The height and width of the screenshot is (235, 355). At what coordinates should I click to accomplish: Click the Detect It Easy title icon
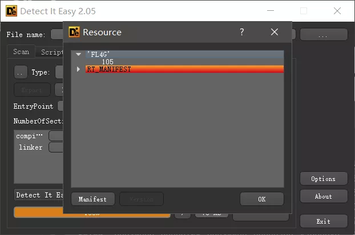11,11
